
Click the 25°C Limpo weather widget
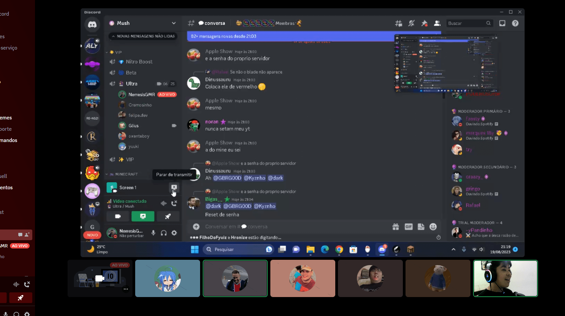98,249
